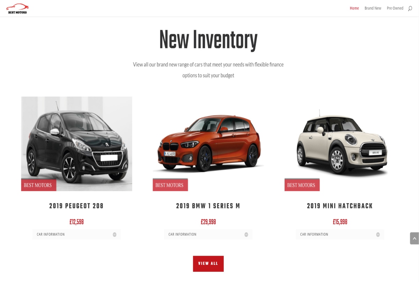The height and width of the screenshot is (282, 419).
Task: Open the search magnifier icon
Action: coord(410,8)
